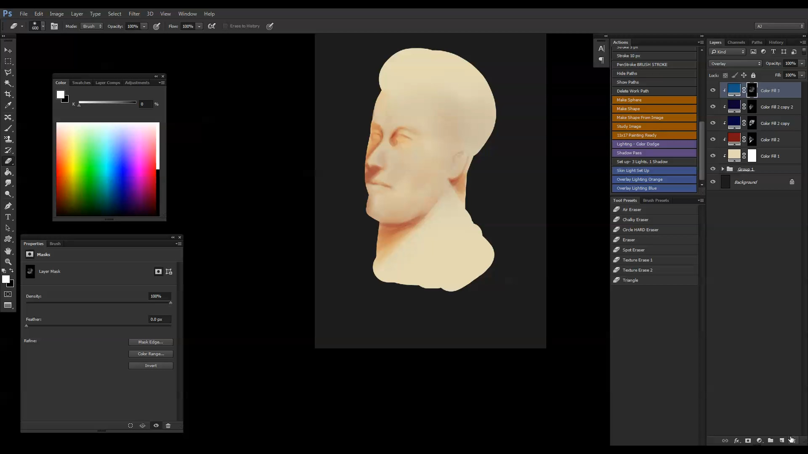
Task: Click the Add layer style fx icon
Action: (736, 441)
